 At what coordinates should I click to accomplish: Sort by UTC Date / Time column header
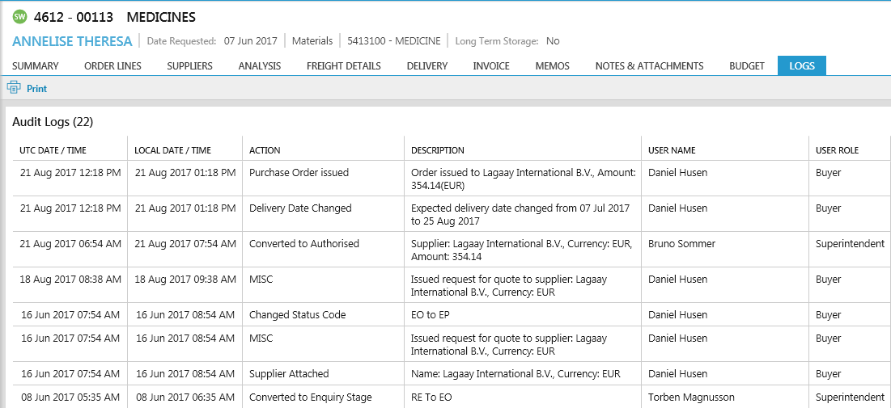pos(53,150)
